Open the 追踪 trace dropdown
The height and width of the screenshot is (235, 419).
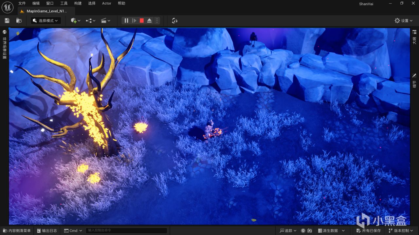[288, 231]
